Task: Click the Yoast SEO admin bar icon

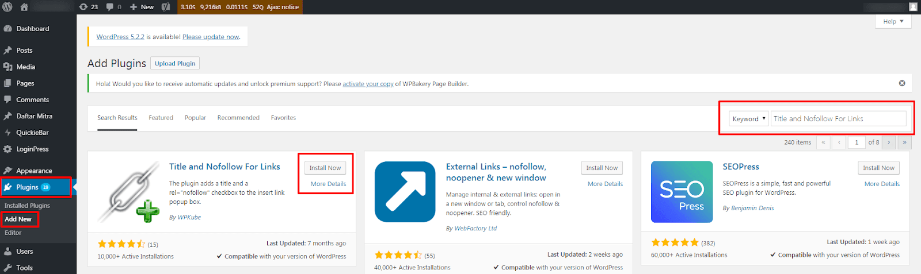Action: click(166, 7)
